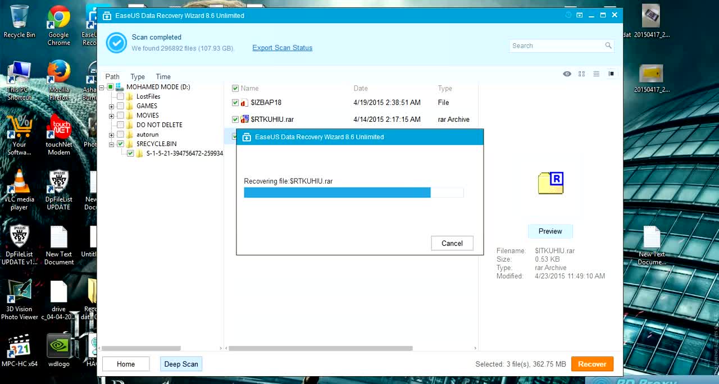The image size is (719, 384).
Task: Click the preview eye view icon
Action: pyautogui.click(x=567, y=74)
